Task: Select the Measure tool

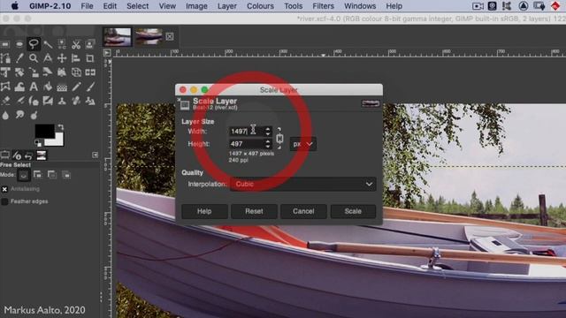Action: (x=48, y=58)
